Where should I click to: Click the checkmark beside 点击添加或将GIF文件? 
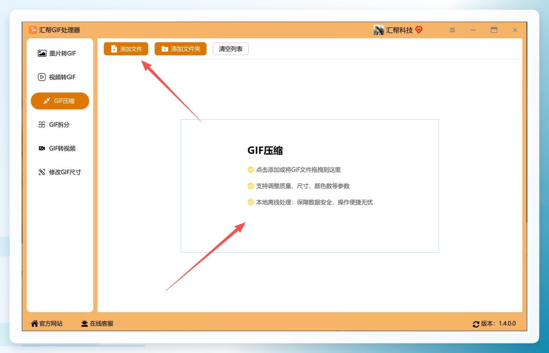point(250,170)
